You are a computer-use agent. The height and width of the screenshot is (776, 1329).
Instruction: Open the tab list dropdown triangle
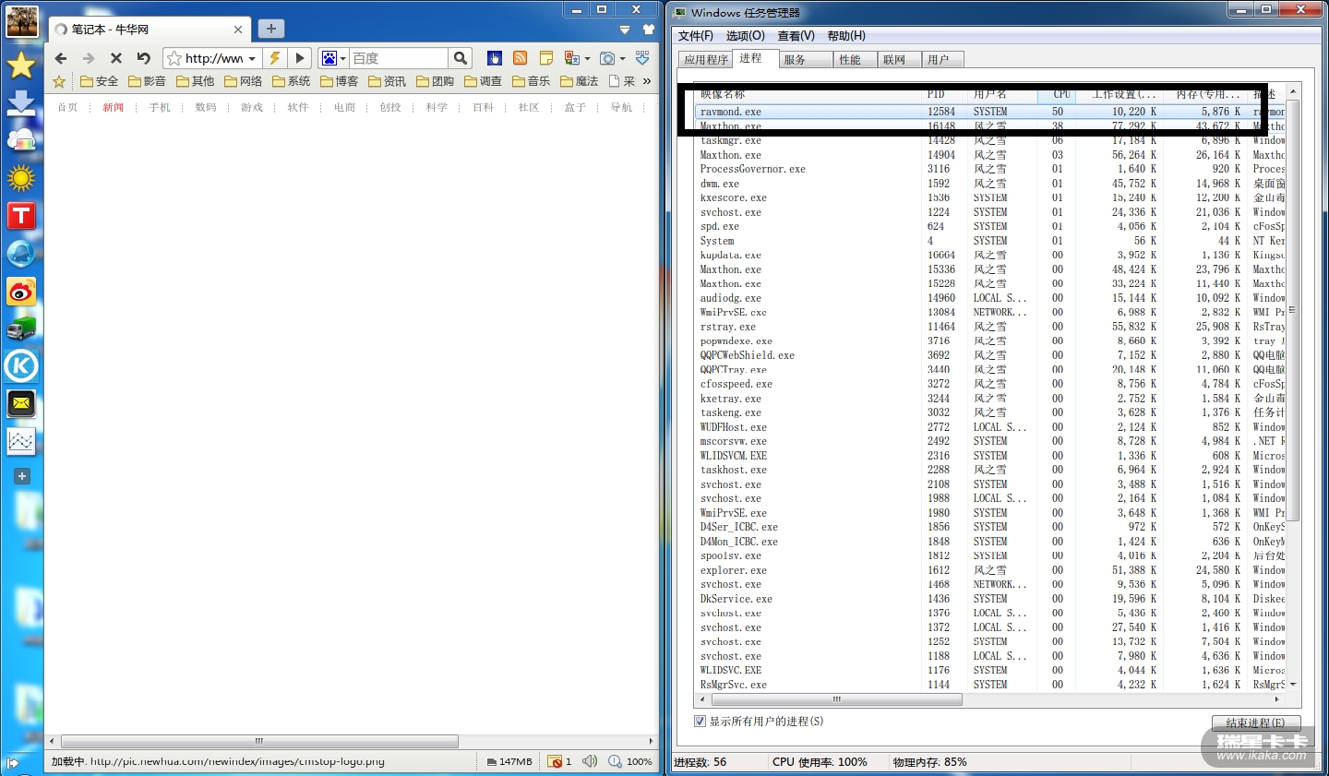click(625, 30)
